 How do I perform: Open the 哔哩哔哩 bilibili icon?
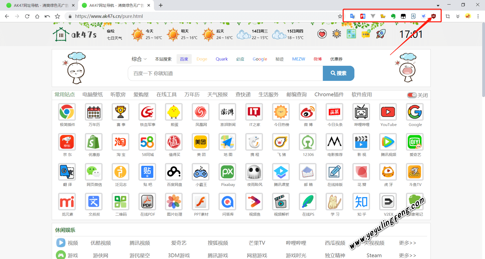click(x=361, y=112)
